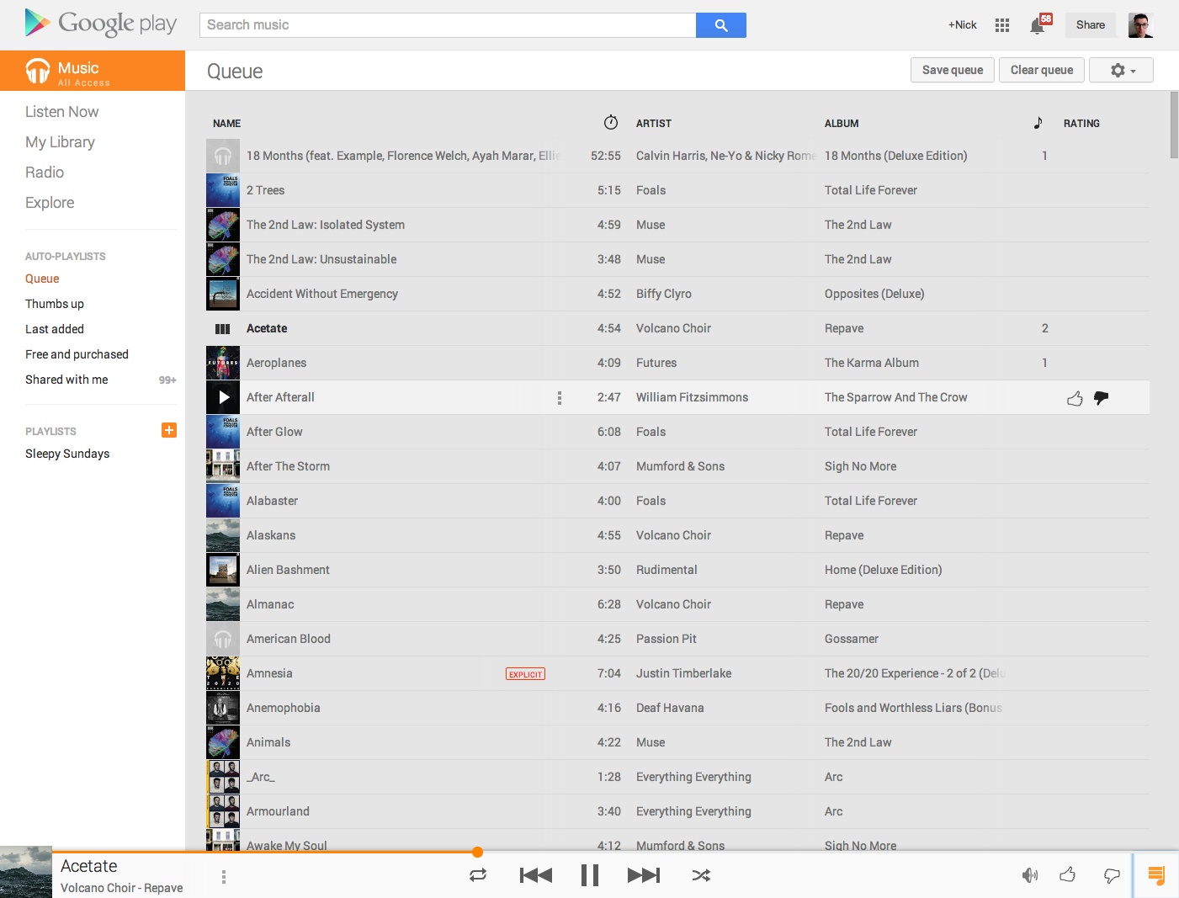Click the Share button
Viewport: 1179px width, 898px height.
[x=1091, y=25]
